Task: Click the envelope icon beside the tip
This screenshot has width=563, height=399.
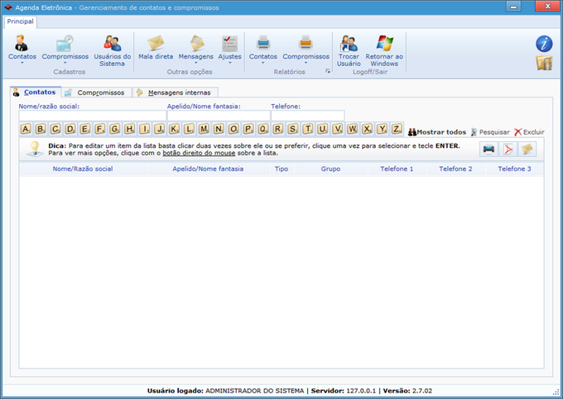Action: [527, 149]
